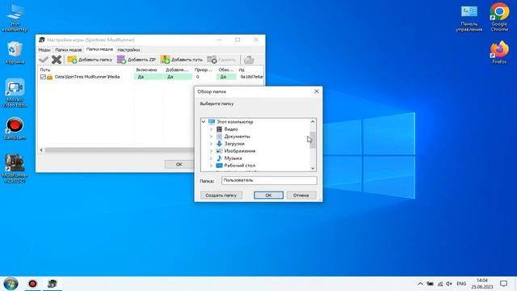The image size is (517, 291).
Task: Select 'Загрузки' folder in tree
Action: (234, 144)
